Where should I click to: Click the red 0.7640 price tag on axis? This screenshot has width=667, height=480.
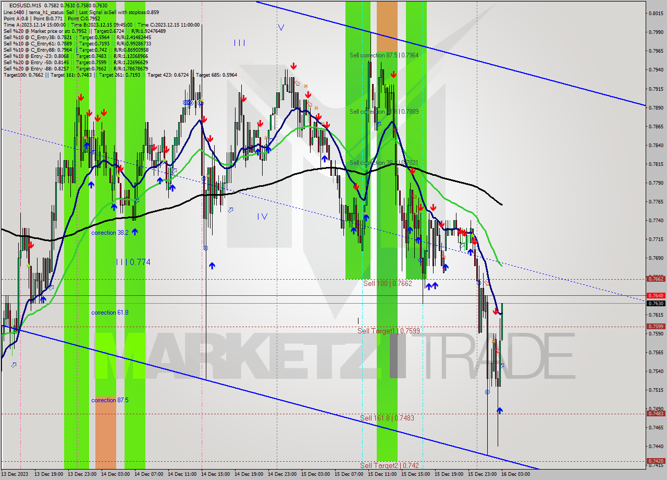point(655,295)
